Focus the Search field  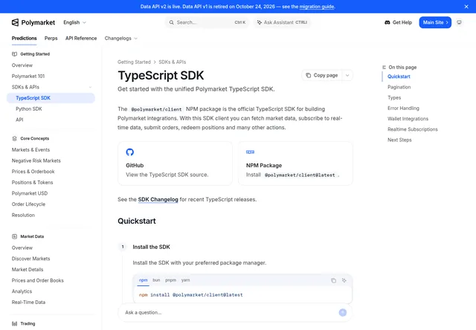207,22
